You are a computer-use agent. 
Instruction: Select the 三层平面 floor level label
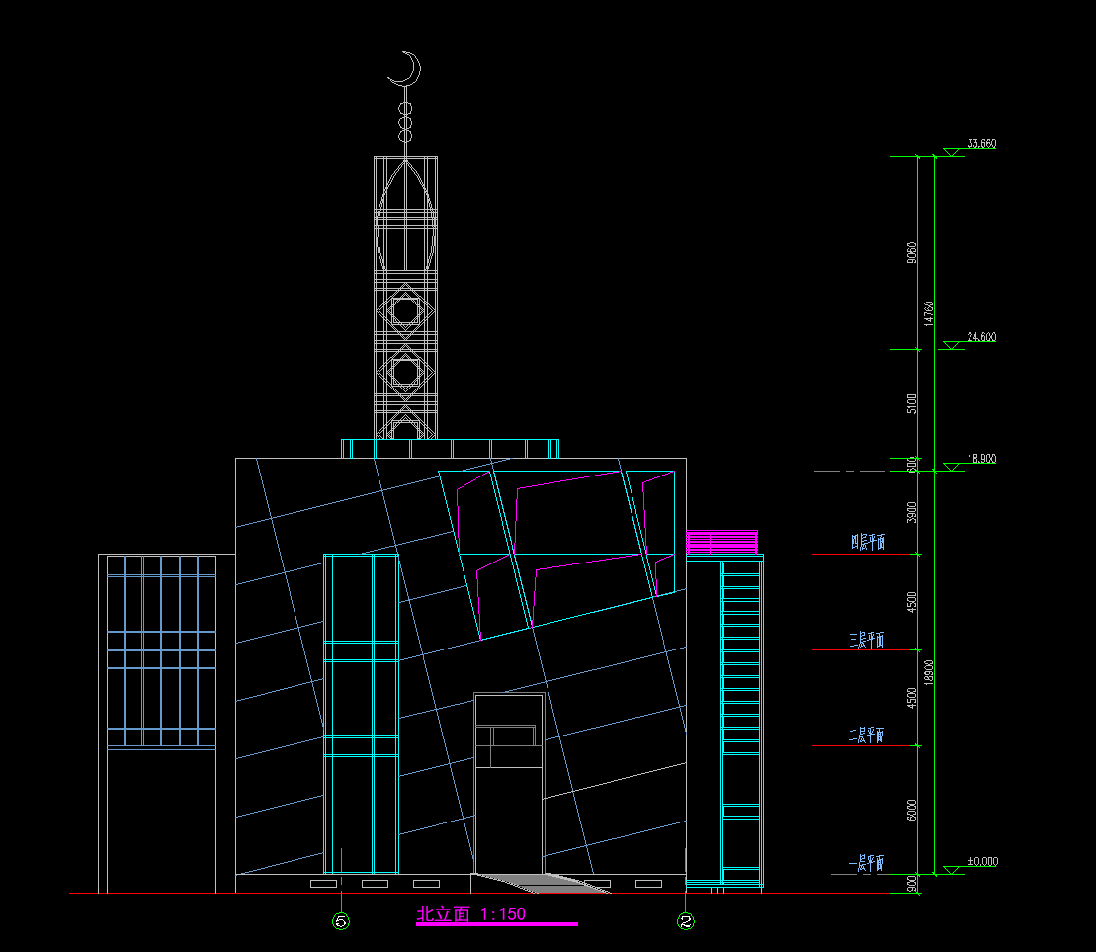coord(867,641)
